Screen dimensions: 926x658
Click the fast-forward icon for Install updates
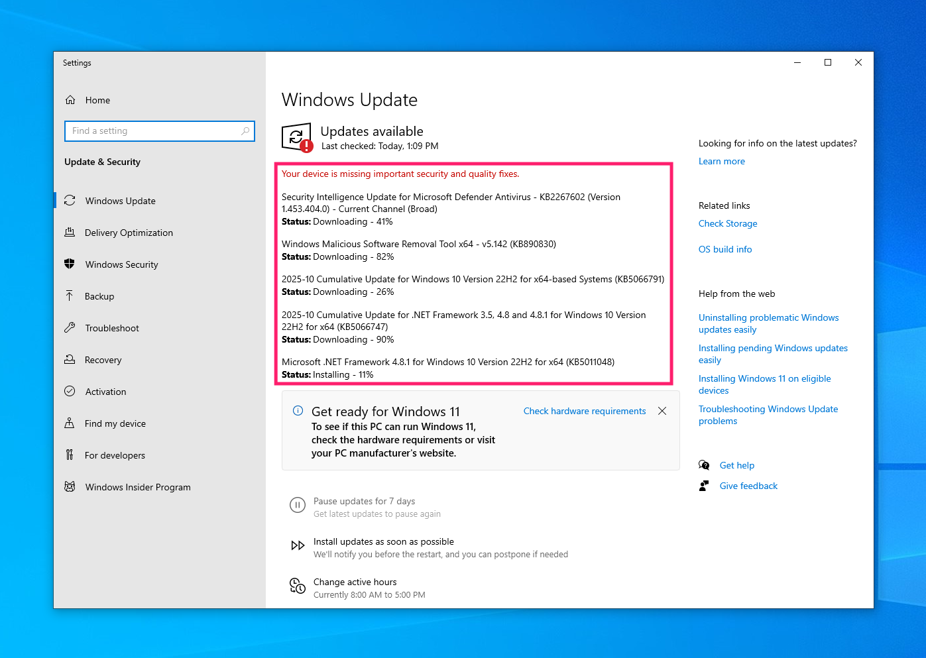(298, 545)
